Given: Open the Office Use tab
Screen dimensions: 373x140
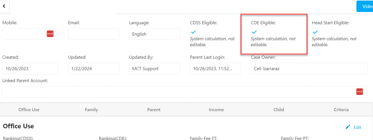Looking at the screenshot, I should [x=29, y=109].
